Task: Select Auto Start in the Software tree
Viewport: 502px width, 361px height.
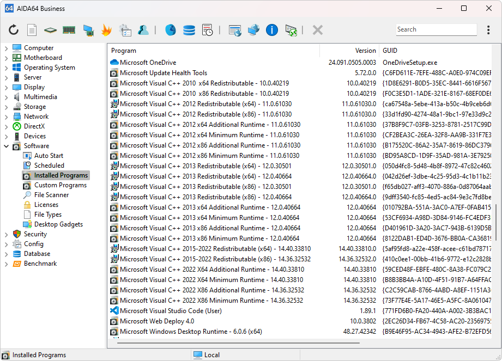Action: pyautogui.click(x=49, y=156)
